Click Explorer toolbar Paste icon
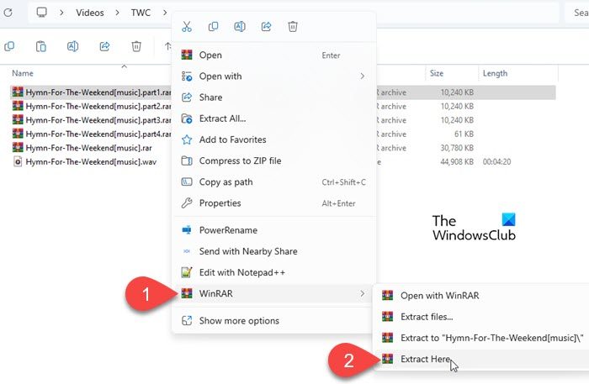This screenshot has height=384, width=589. [x=41, y=46]
